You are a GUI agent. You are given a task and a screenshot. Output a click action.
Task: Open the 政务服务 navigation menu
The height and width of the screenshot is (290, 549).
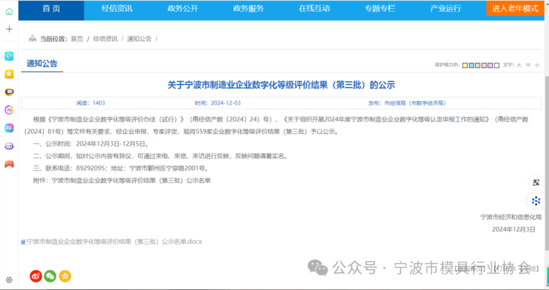coord(248,9)
